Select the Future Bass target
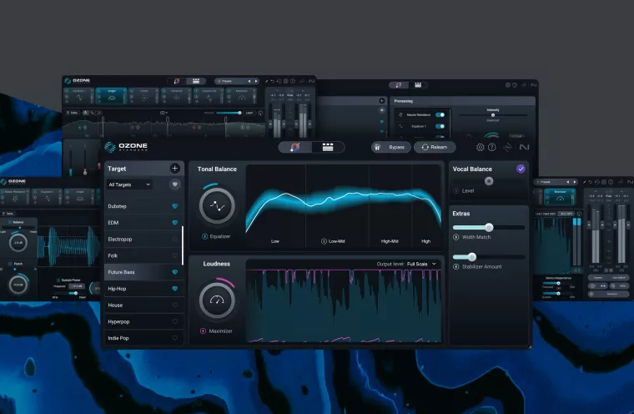The width and height of the screenshot is (634, 414). [x=143, y=272]
